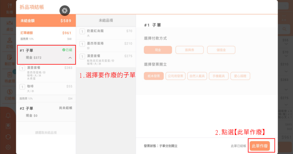Click the notification bell icon
The image size is (293, 154).
pos(8,115)
